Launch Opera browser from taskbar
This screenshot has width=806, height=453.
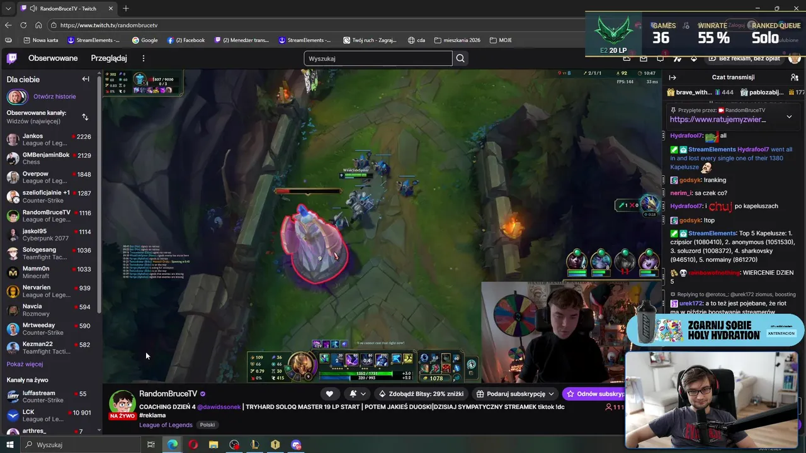[x=193, y=445]
